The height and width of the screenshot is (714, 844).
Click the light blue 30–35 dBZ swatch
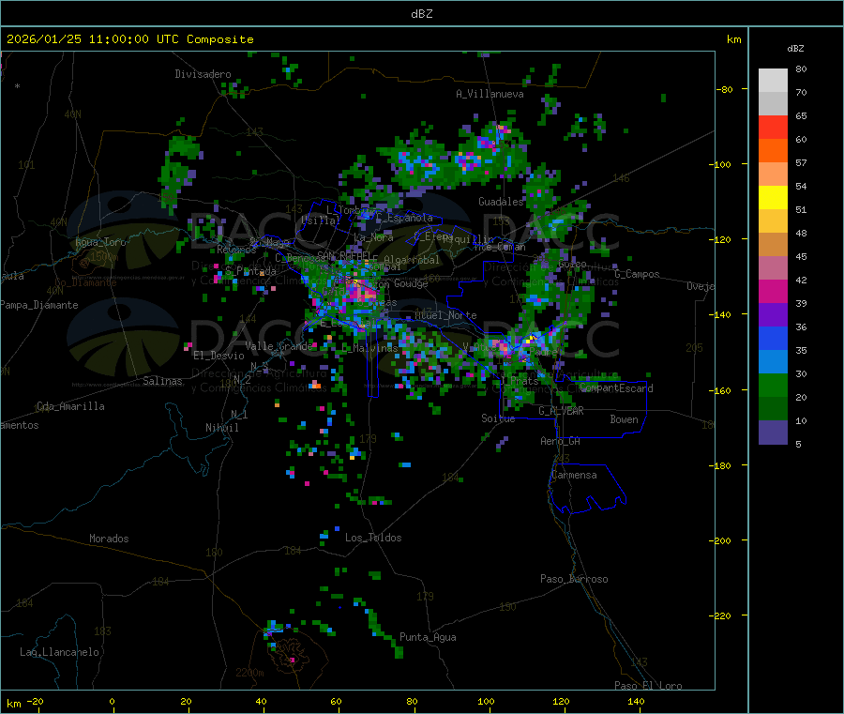[x=773, y=362]
